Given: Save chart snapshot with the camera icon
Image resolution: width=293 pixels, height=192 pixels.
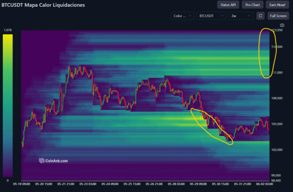Looking at the screenshot, I should 282,25.
